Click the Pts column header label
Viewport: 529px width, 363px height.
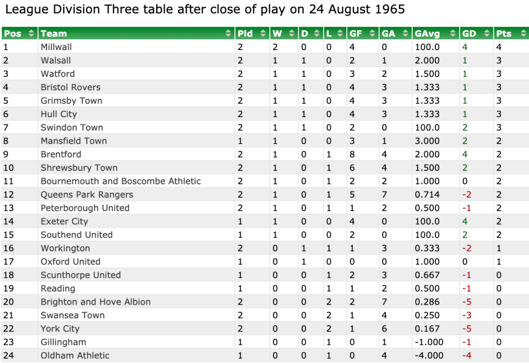click(504, 34)
